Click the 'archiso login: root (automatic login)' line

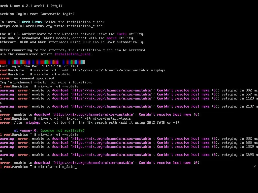point(37,14)
